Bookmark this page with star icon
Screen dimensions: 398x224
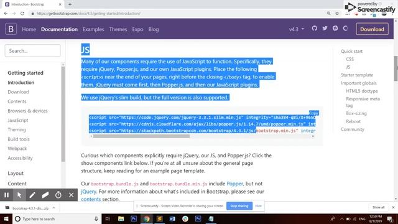(x=337, y=14)
